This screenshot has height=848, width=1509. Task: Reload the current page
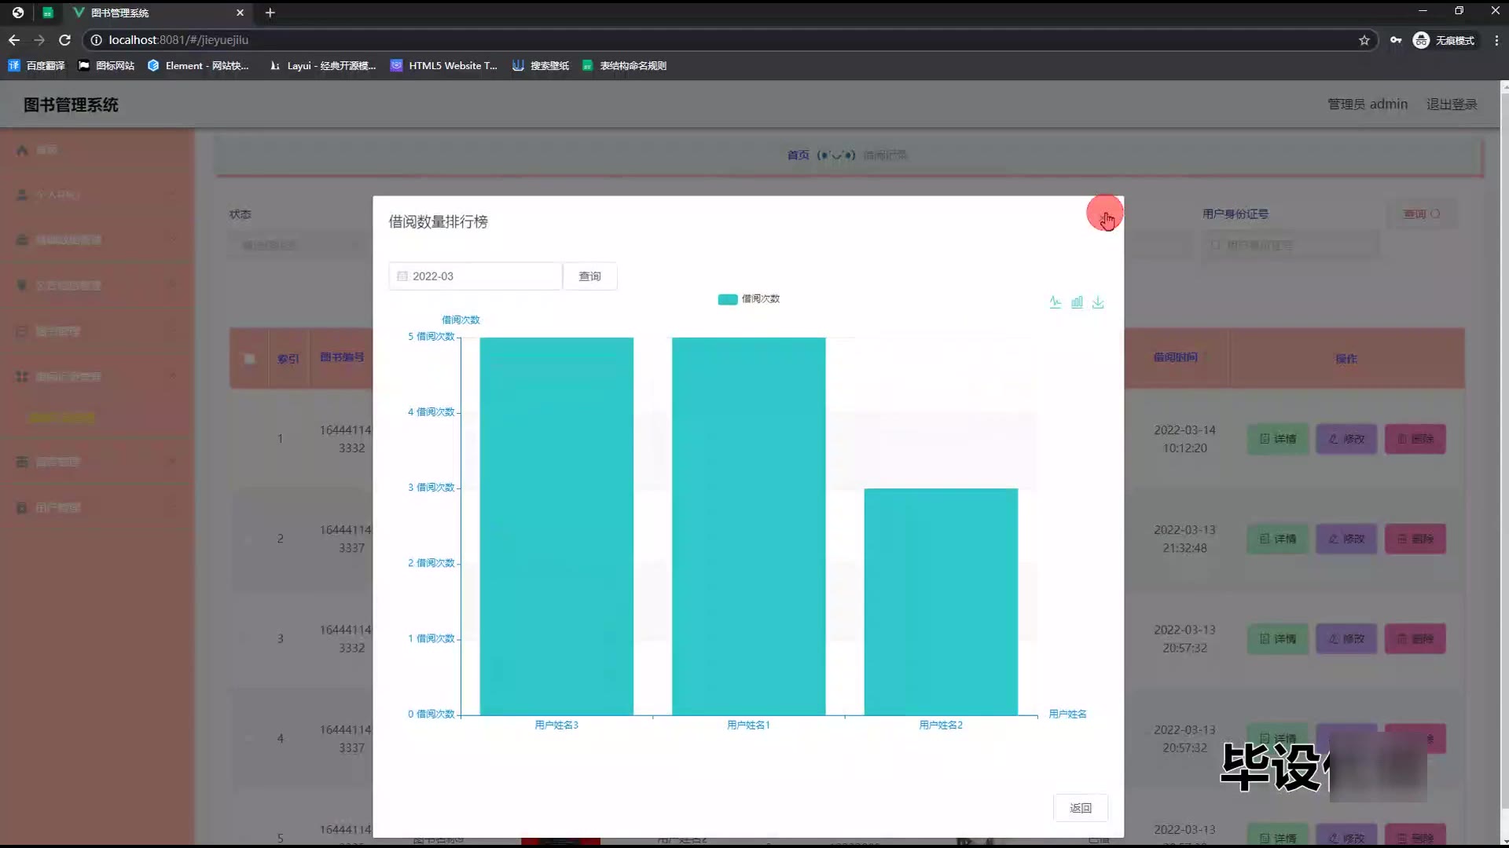click(x=65, y=40)
